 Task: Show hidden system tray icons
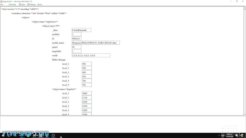coord(219,135)
